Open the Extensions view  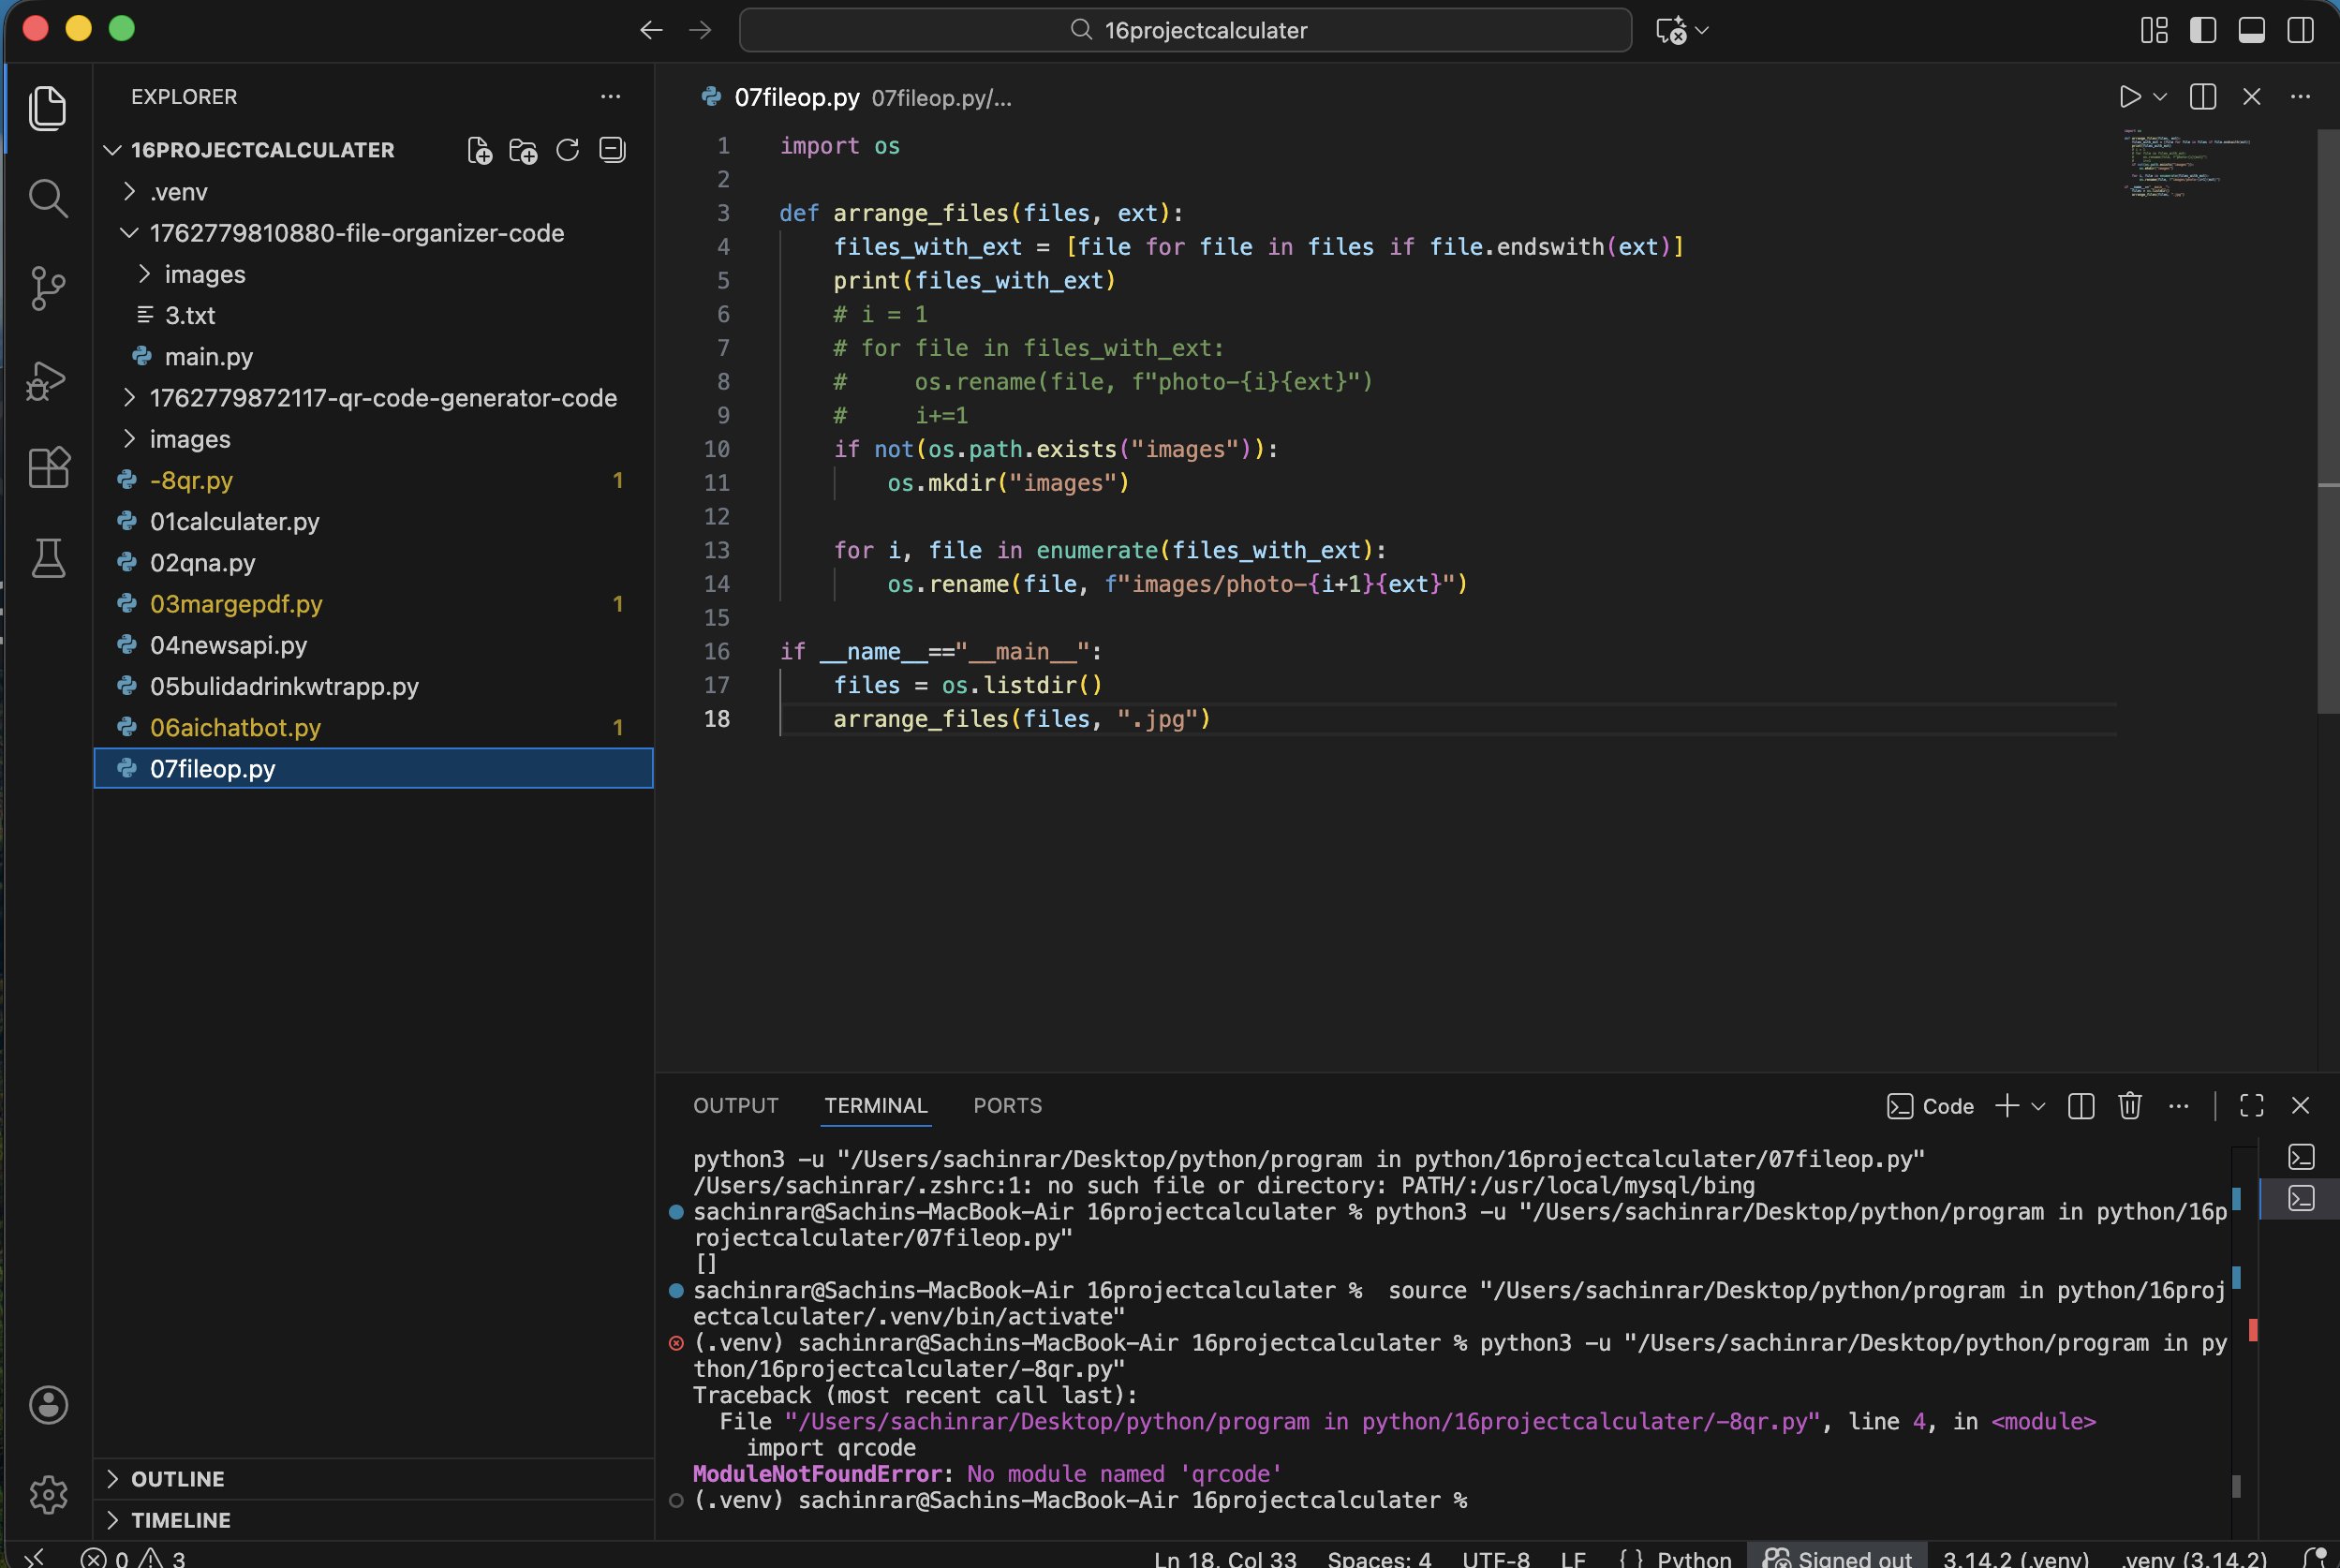click(x=47, y=467)
